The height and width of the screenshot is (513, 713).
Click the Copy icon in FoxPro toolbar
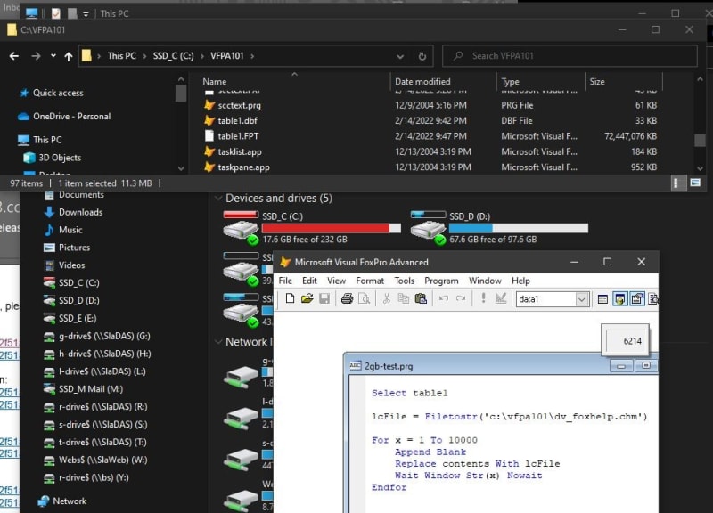coord(404,298)
